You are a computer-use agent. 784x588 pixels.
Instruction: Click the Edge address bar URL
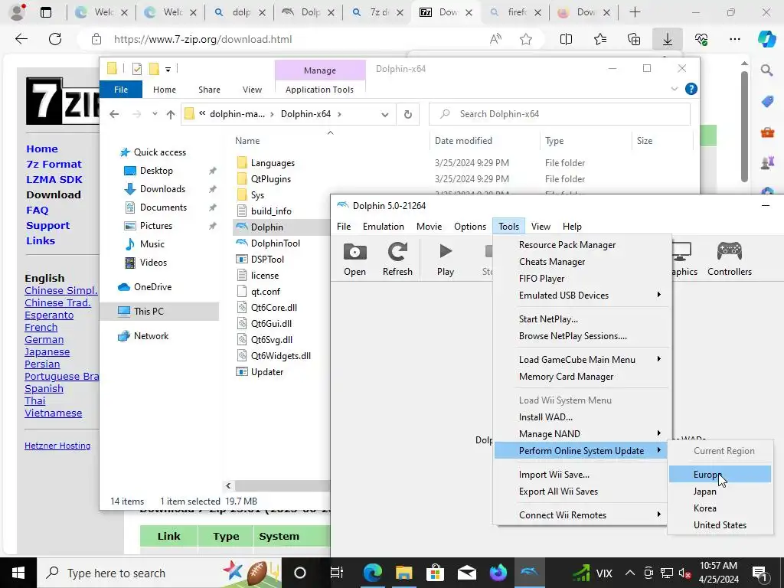tap(202, 39)
